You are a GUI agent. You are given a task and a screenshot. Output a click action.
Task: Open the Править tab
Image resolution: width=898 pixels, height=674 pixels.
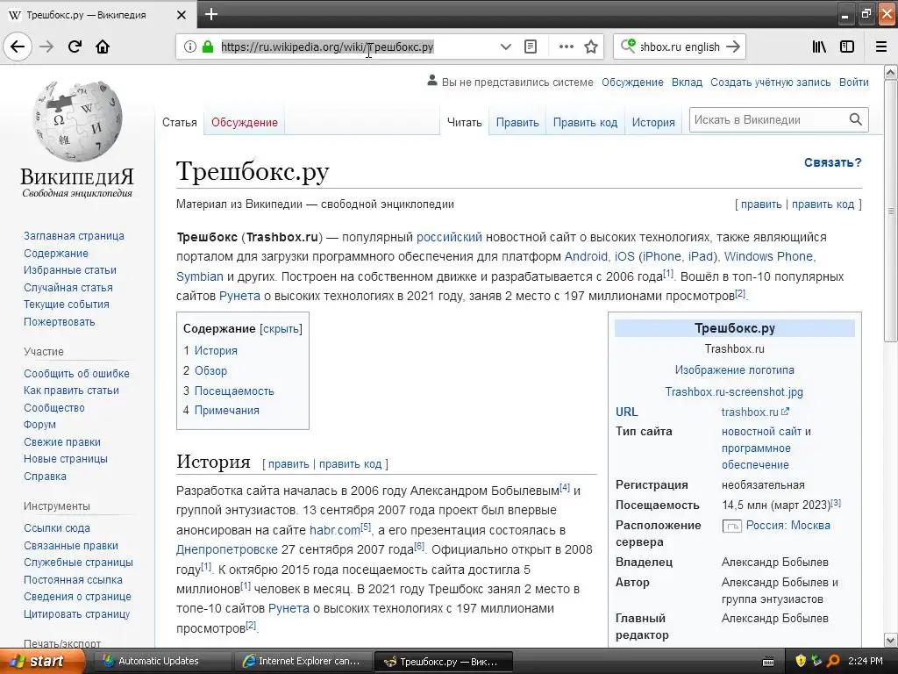[517, 122]
